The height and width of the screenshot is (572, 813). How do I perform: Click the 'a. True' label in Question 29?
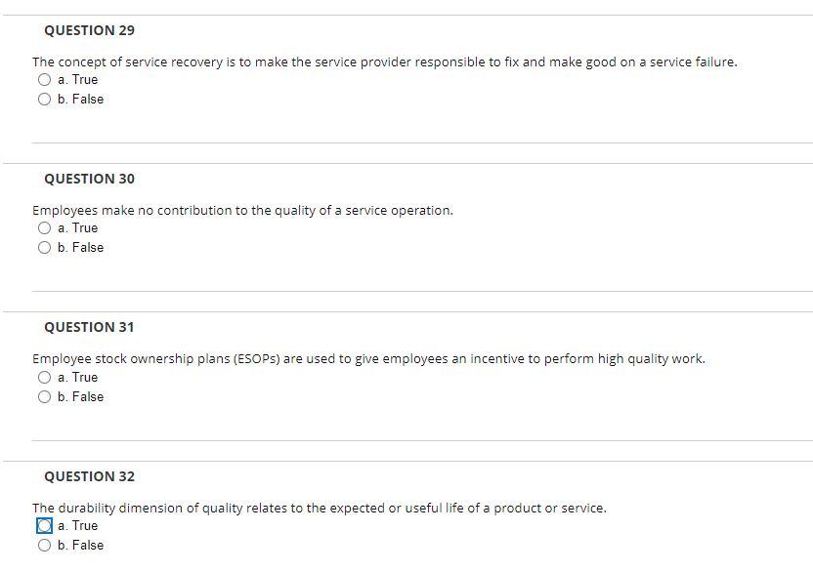click(77, 79)
